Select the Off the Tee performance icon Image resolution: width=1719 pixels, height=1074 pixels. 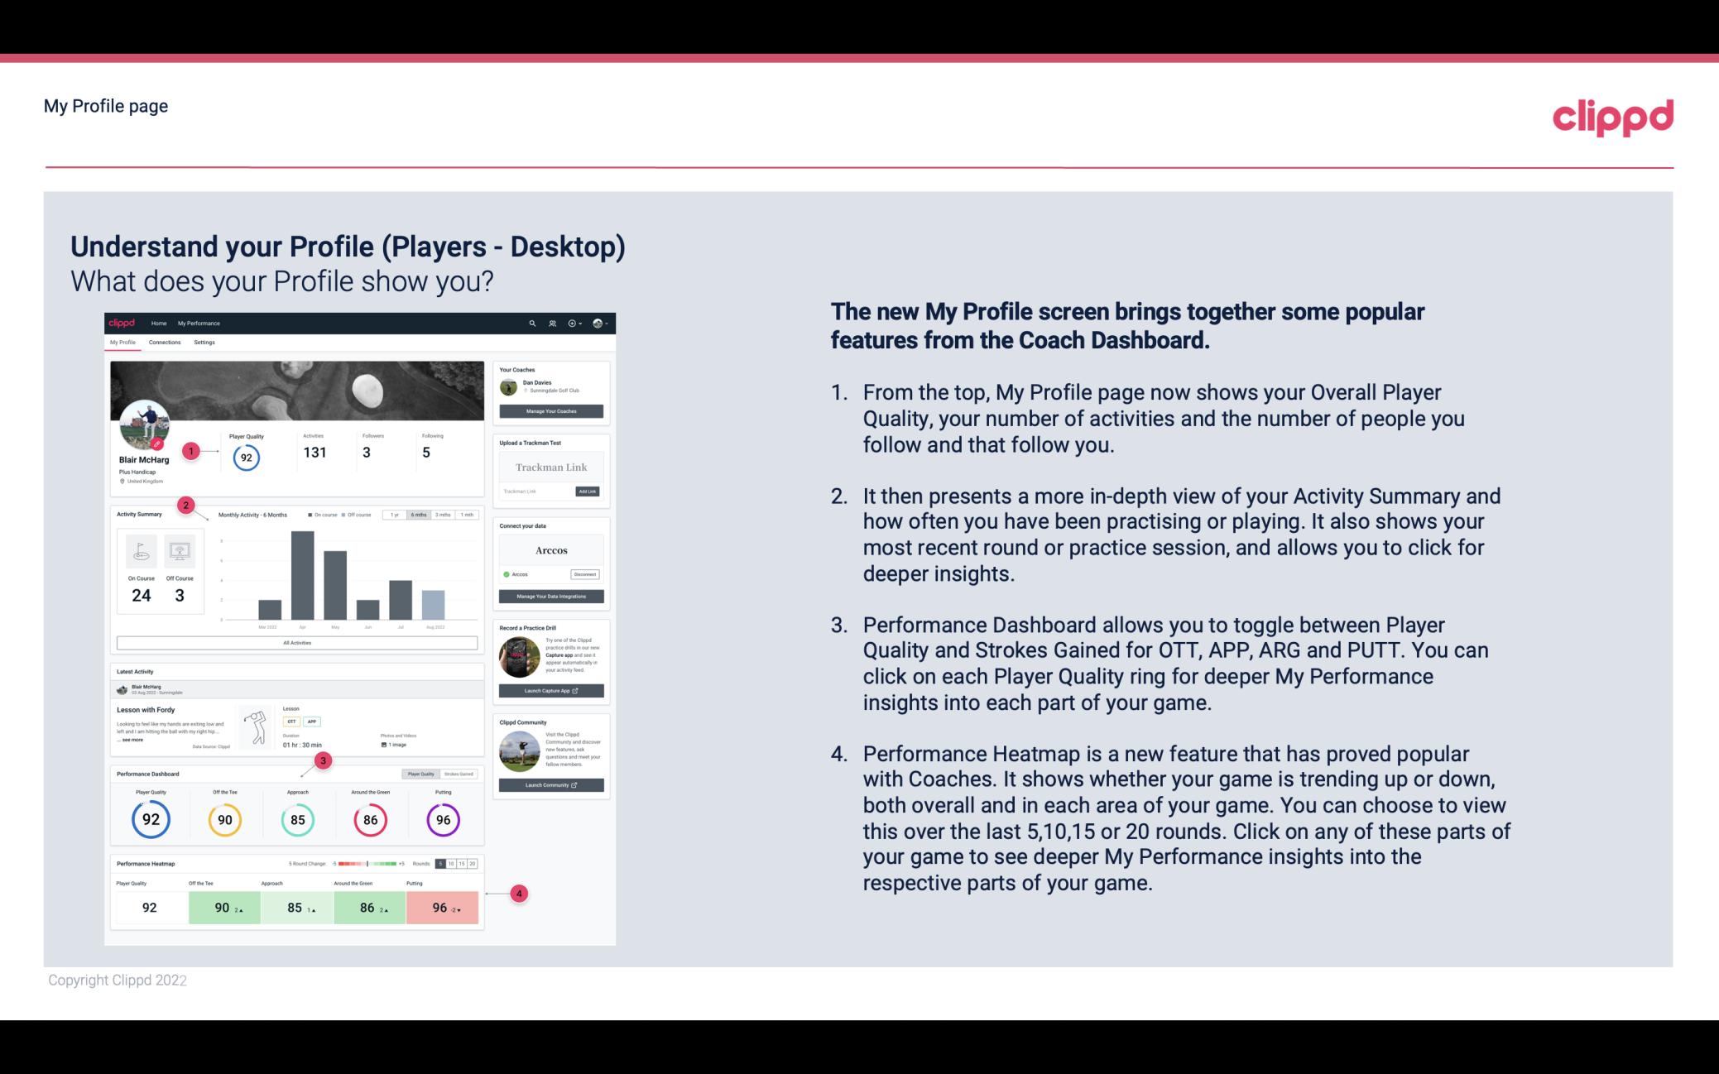pyautogui.click(x=224, y=817)
